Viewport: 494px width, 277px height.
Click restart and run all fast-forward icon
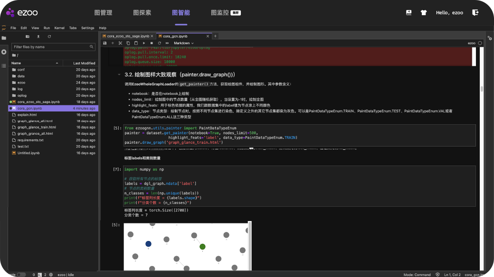(167, 43)
